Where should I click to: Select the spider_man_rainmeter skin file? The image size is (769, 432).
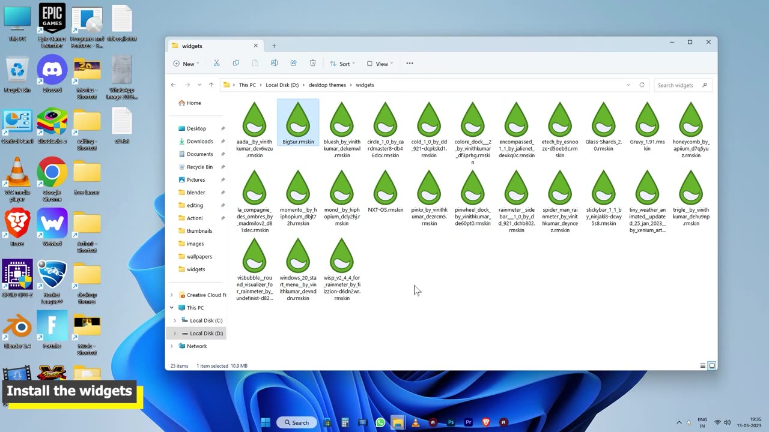pos(560,202)
